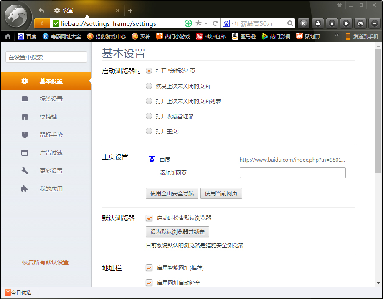Image resolution: width=383 pixels, height=299 pixels.
Task: Click the 使用金山安全导航 button
Action: pos(172,193)
